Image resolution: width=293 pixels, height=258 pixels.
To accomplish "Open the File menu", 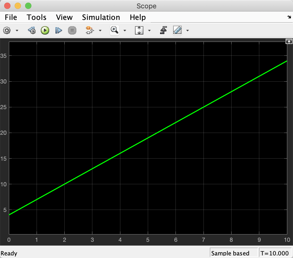I will coord(11,17).
